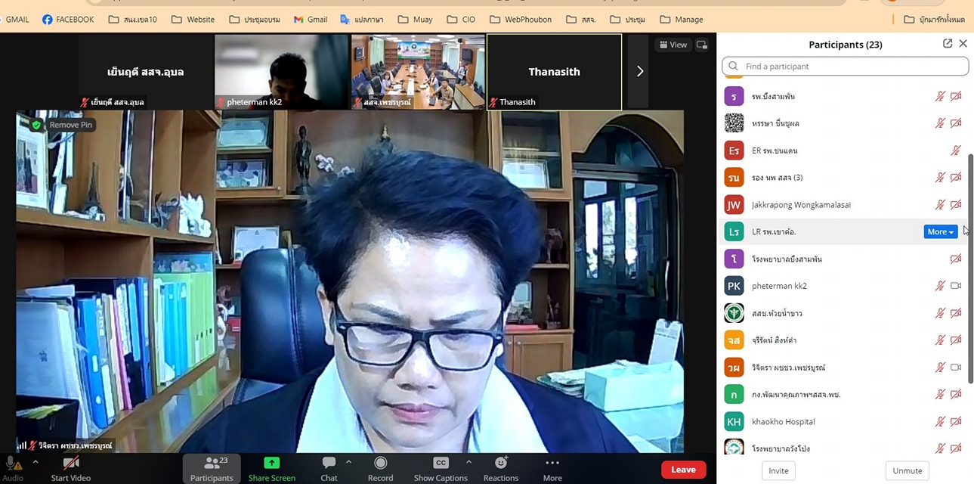Open the แปลภาษา translate bookmark
The width and height of the screenshot is (974, 484).
click(x=363, y=19)
